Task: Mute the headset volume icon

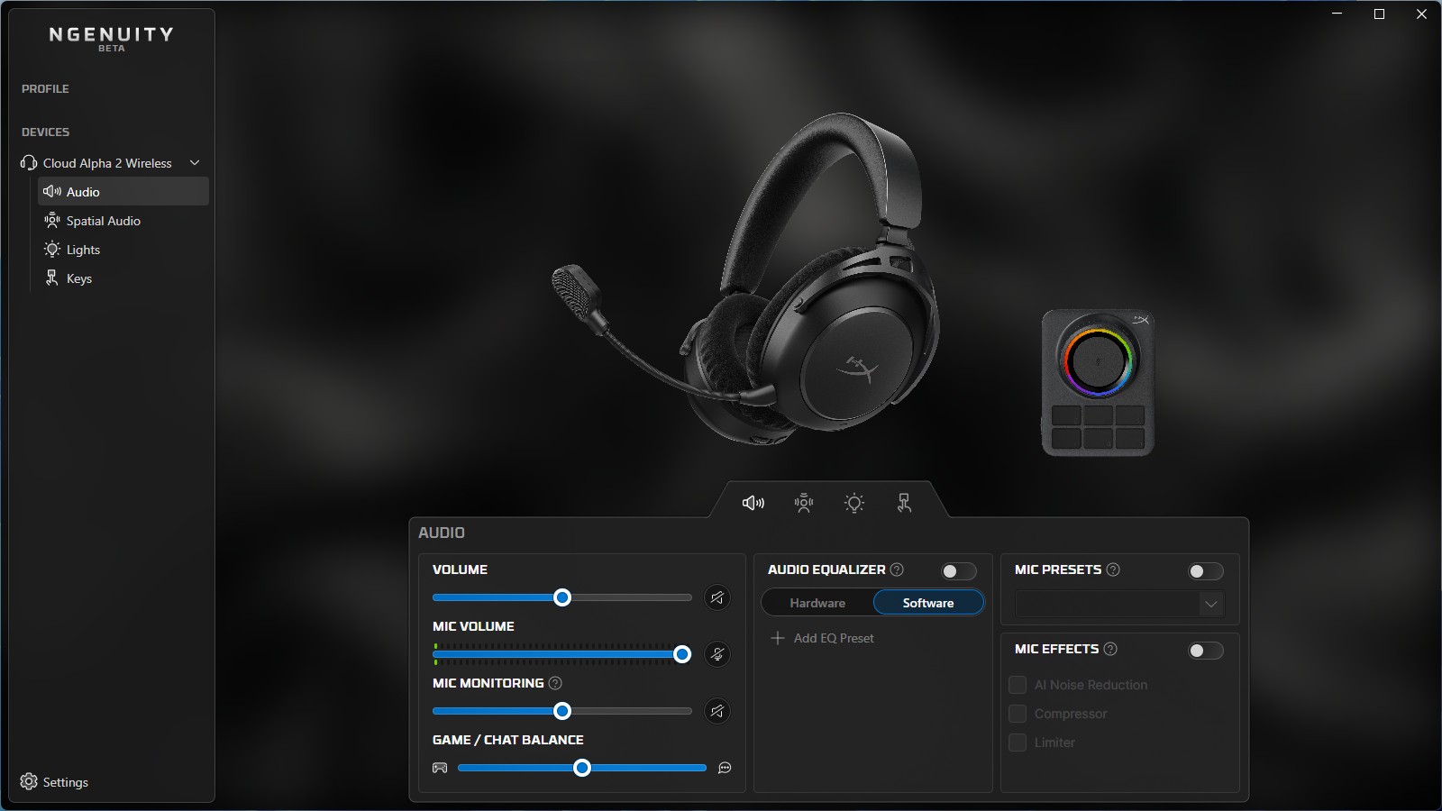Action: (717, 597)
